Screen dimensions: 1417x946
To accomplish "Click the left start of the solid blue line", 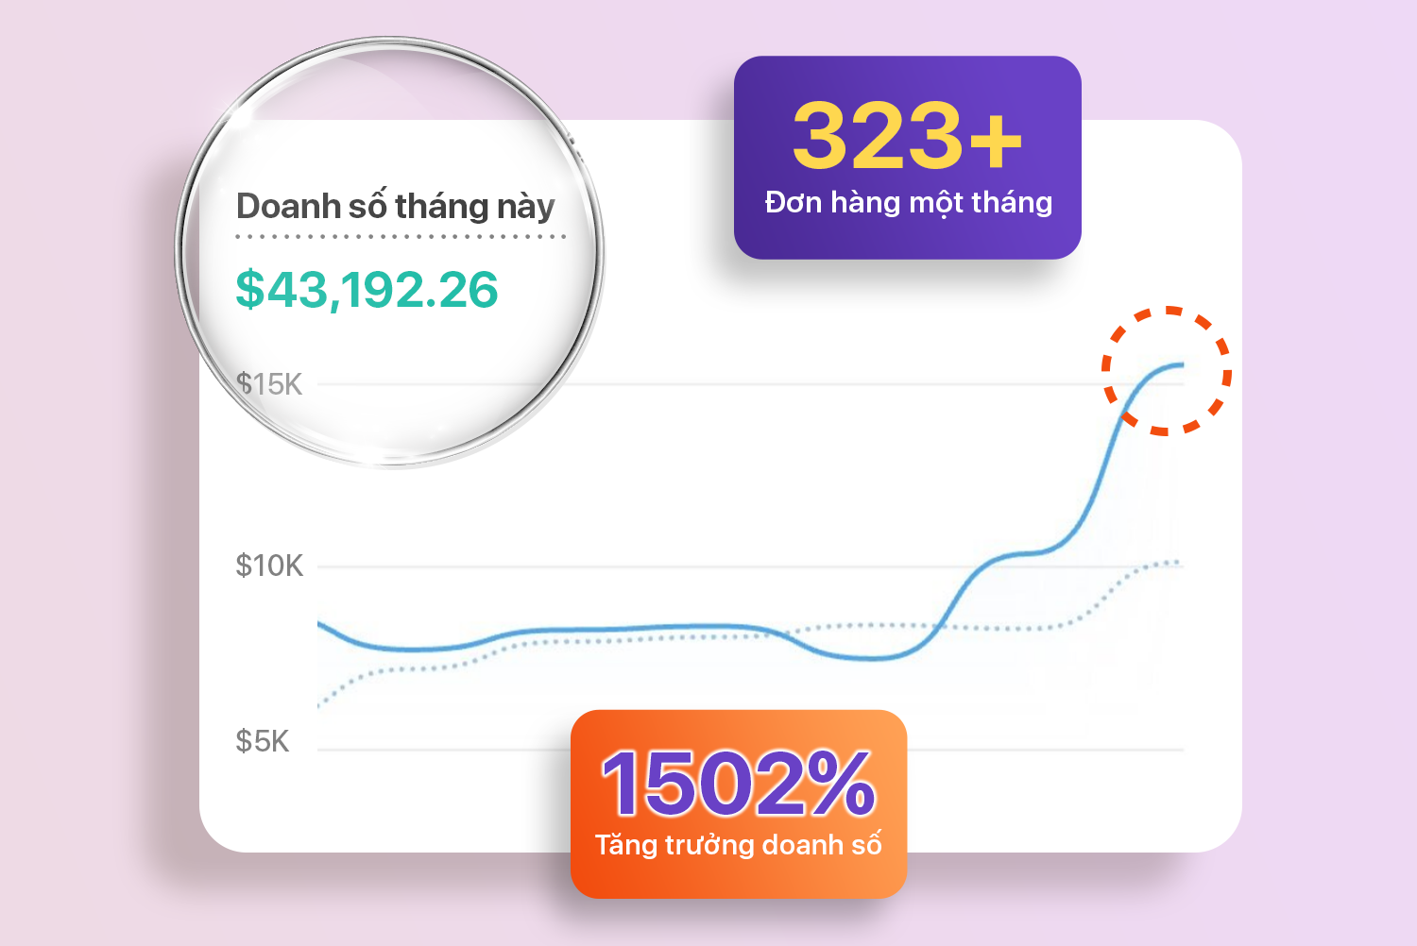I will point(320,624).
